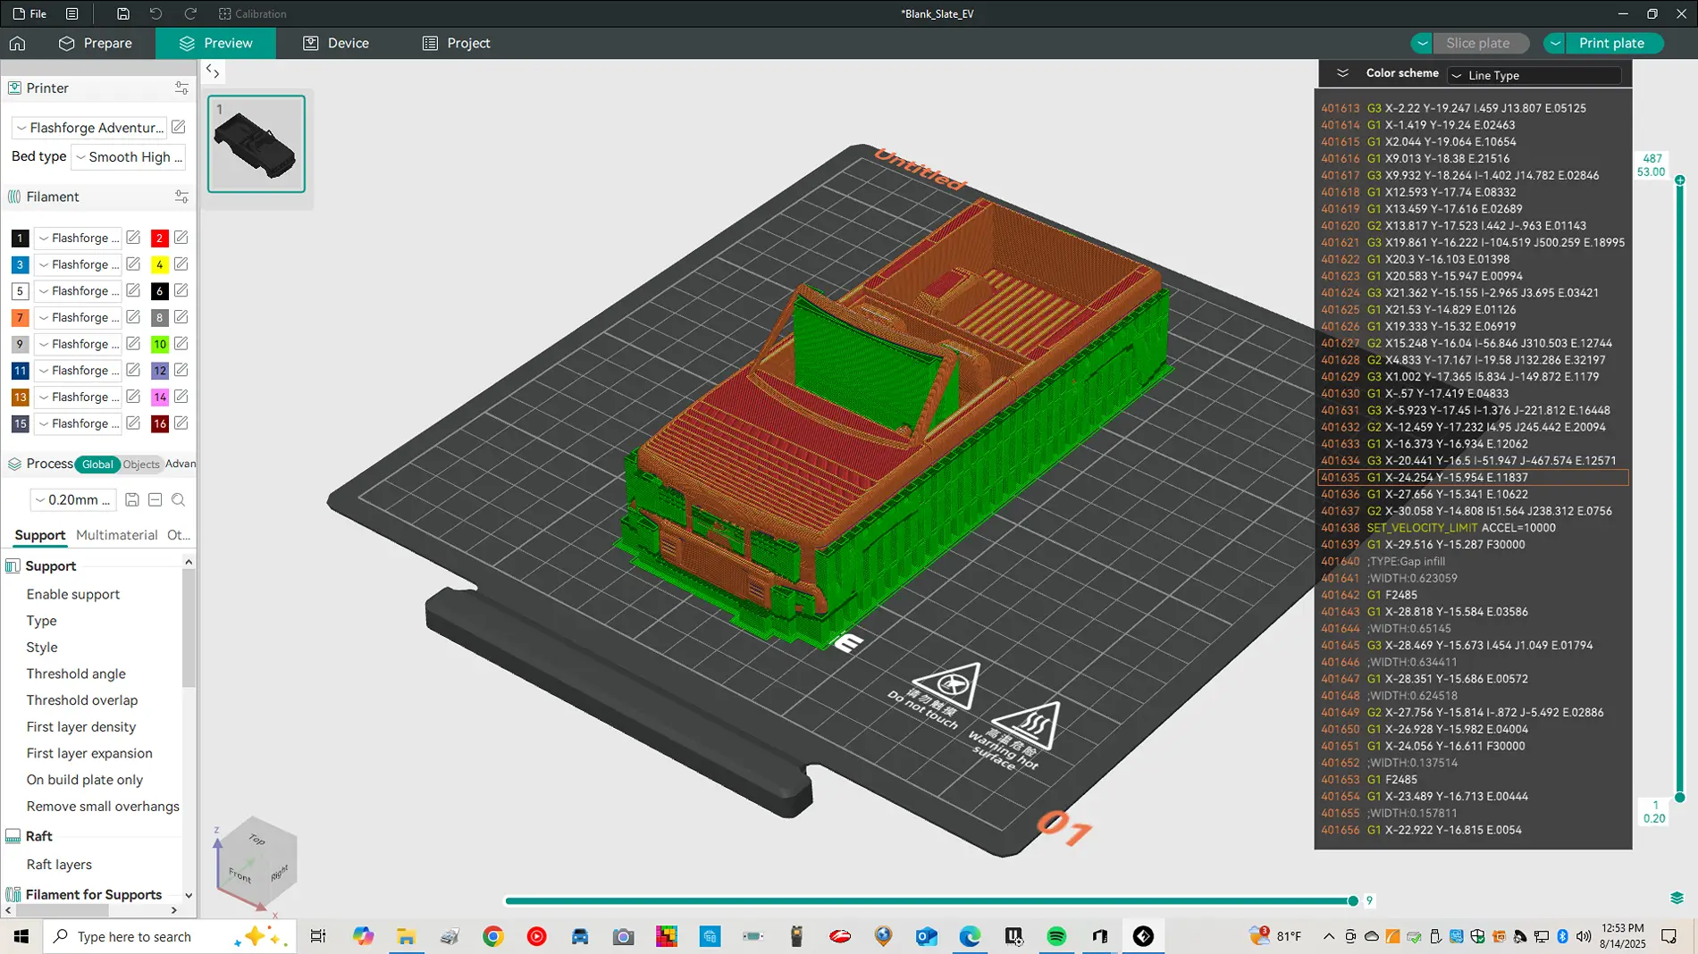The height and width of the screenshot is (954, 1698).
Task: Click the settings panel vertical scrollbar
Action: point(188,626)
